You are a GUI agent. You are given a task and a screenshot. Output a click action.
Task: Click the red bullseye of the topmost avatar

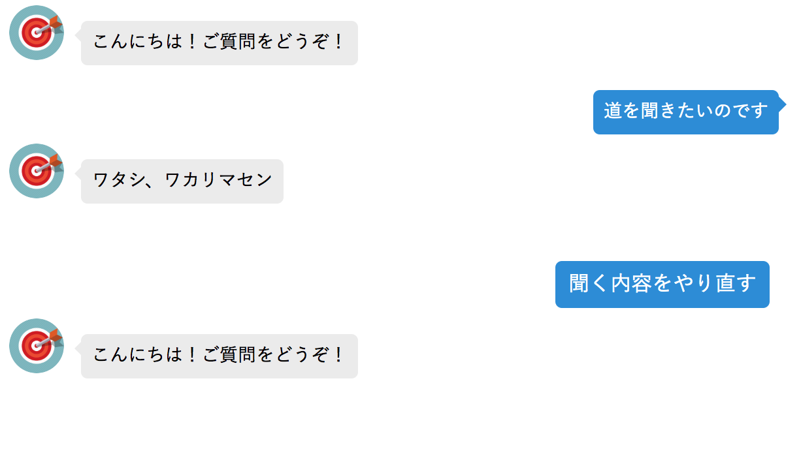point(34,33)
